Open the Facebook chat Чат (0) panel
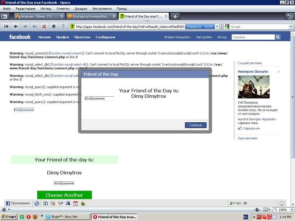 click(x=238, y=203)
